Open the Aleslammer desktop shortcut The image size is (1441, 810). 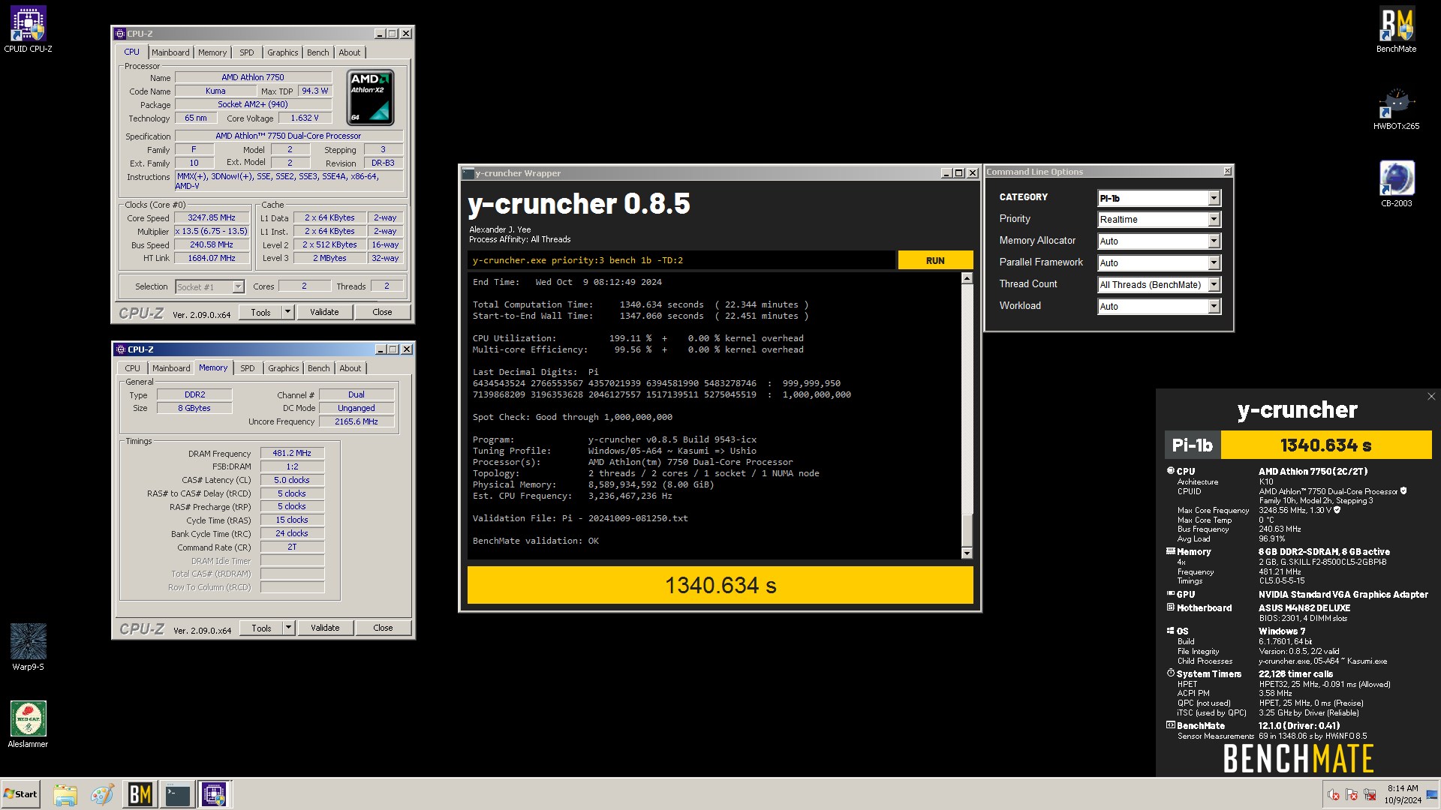(x=28, y=724)
